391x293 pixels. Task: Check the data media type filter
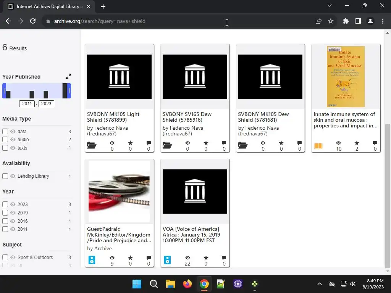(x=5, y=131)
